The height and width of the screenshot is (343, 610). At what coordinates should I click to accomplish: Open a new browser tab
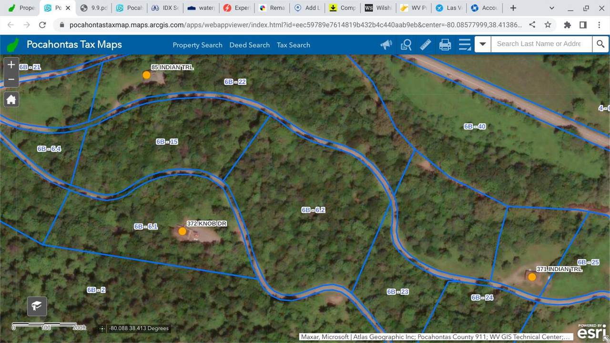click(513, 8)
